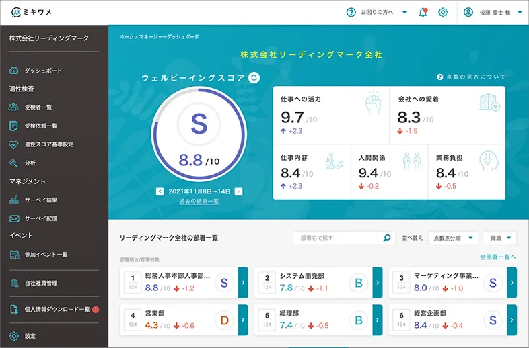Click the 部署名で探す search field

pyautogui.click(x=339, y=238)
